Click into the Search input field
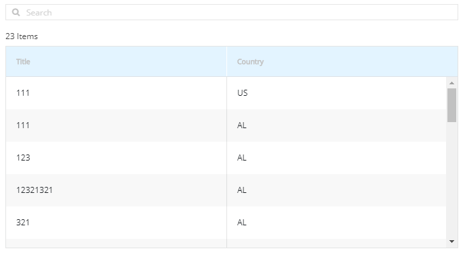Image resolution: width=465 pixels, height=255 pixels. (x=232, y=12)
